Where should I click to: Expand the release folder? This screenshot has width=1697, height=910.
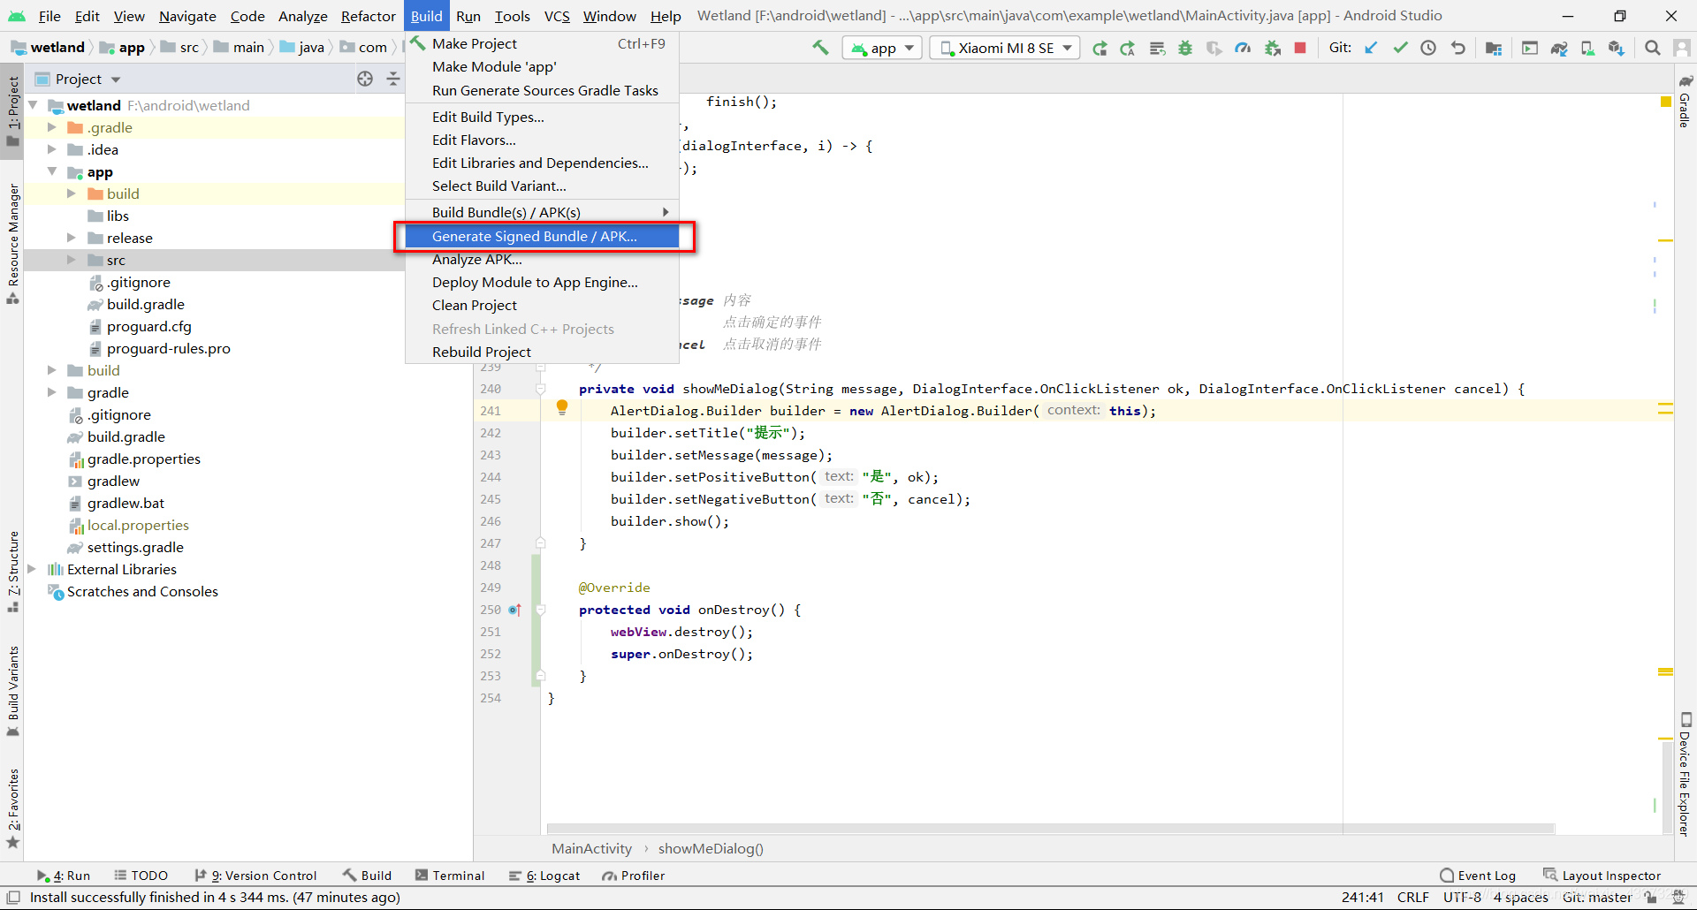pyautogui.click(x=72, y=238)
